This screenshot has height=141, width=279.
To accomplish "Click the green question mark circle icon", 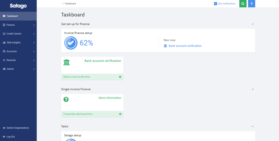I will 66,99.
